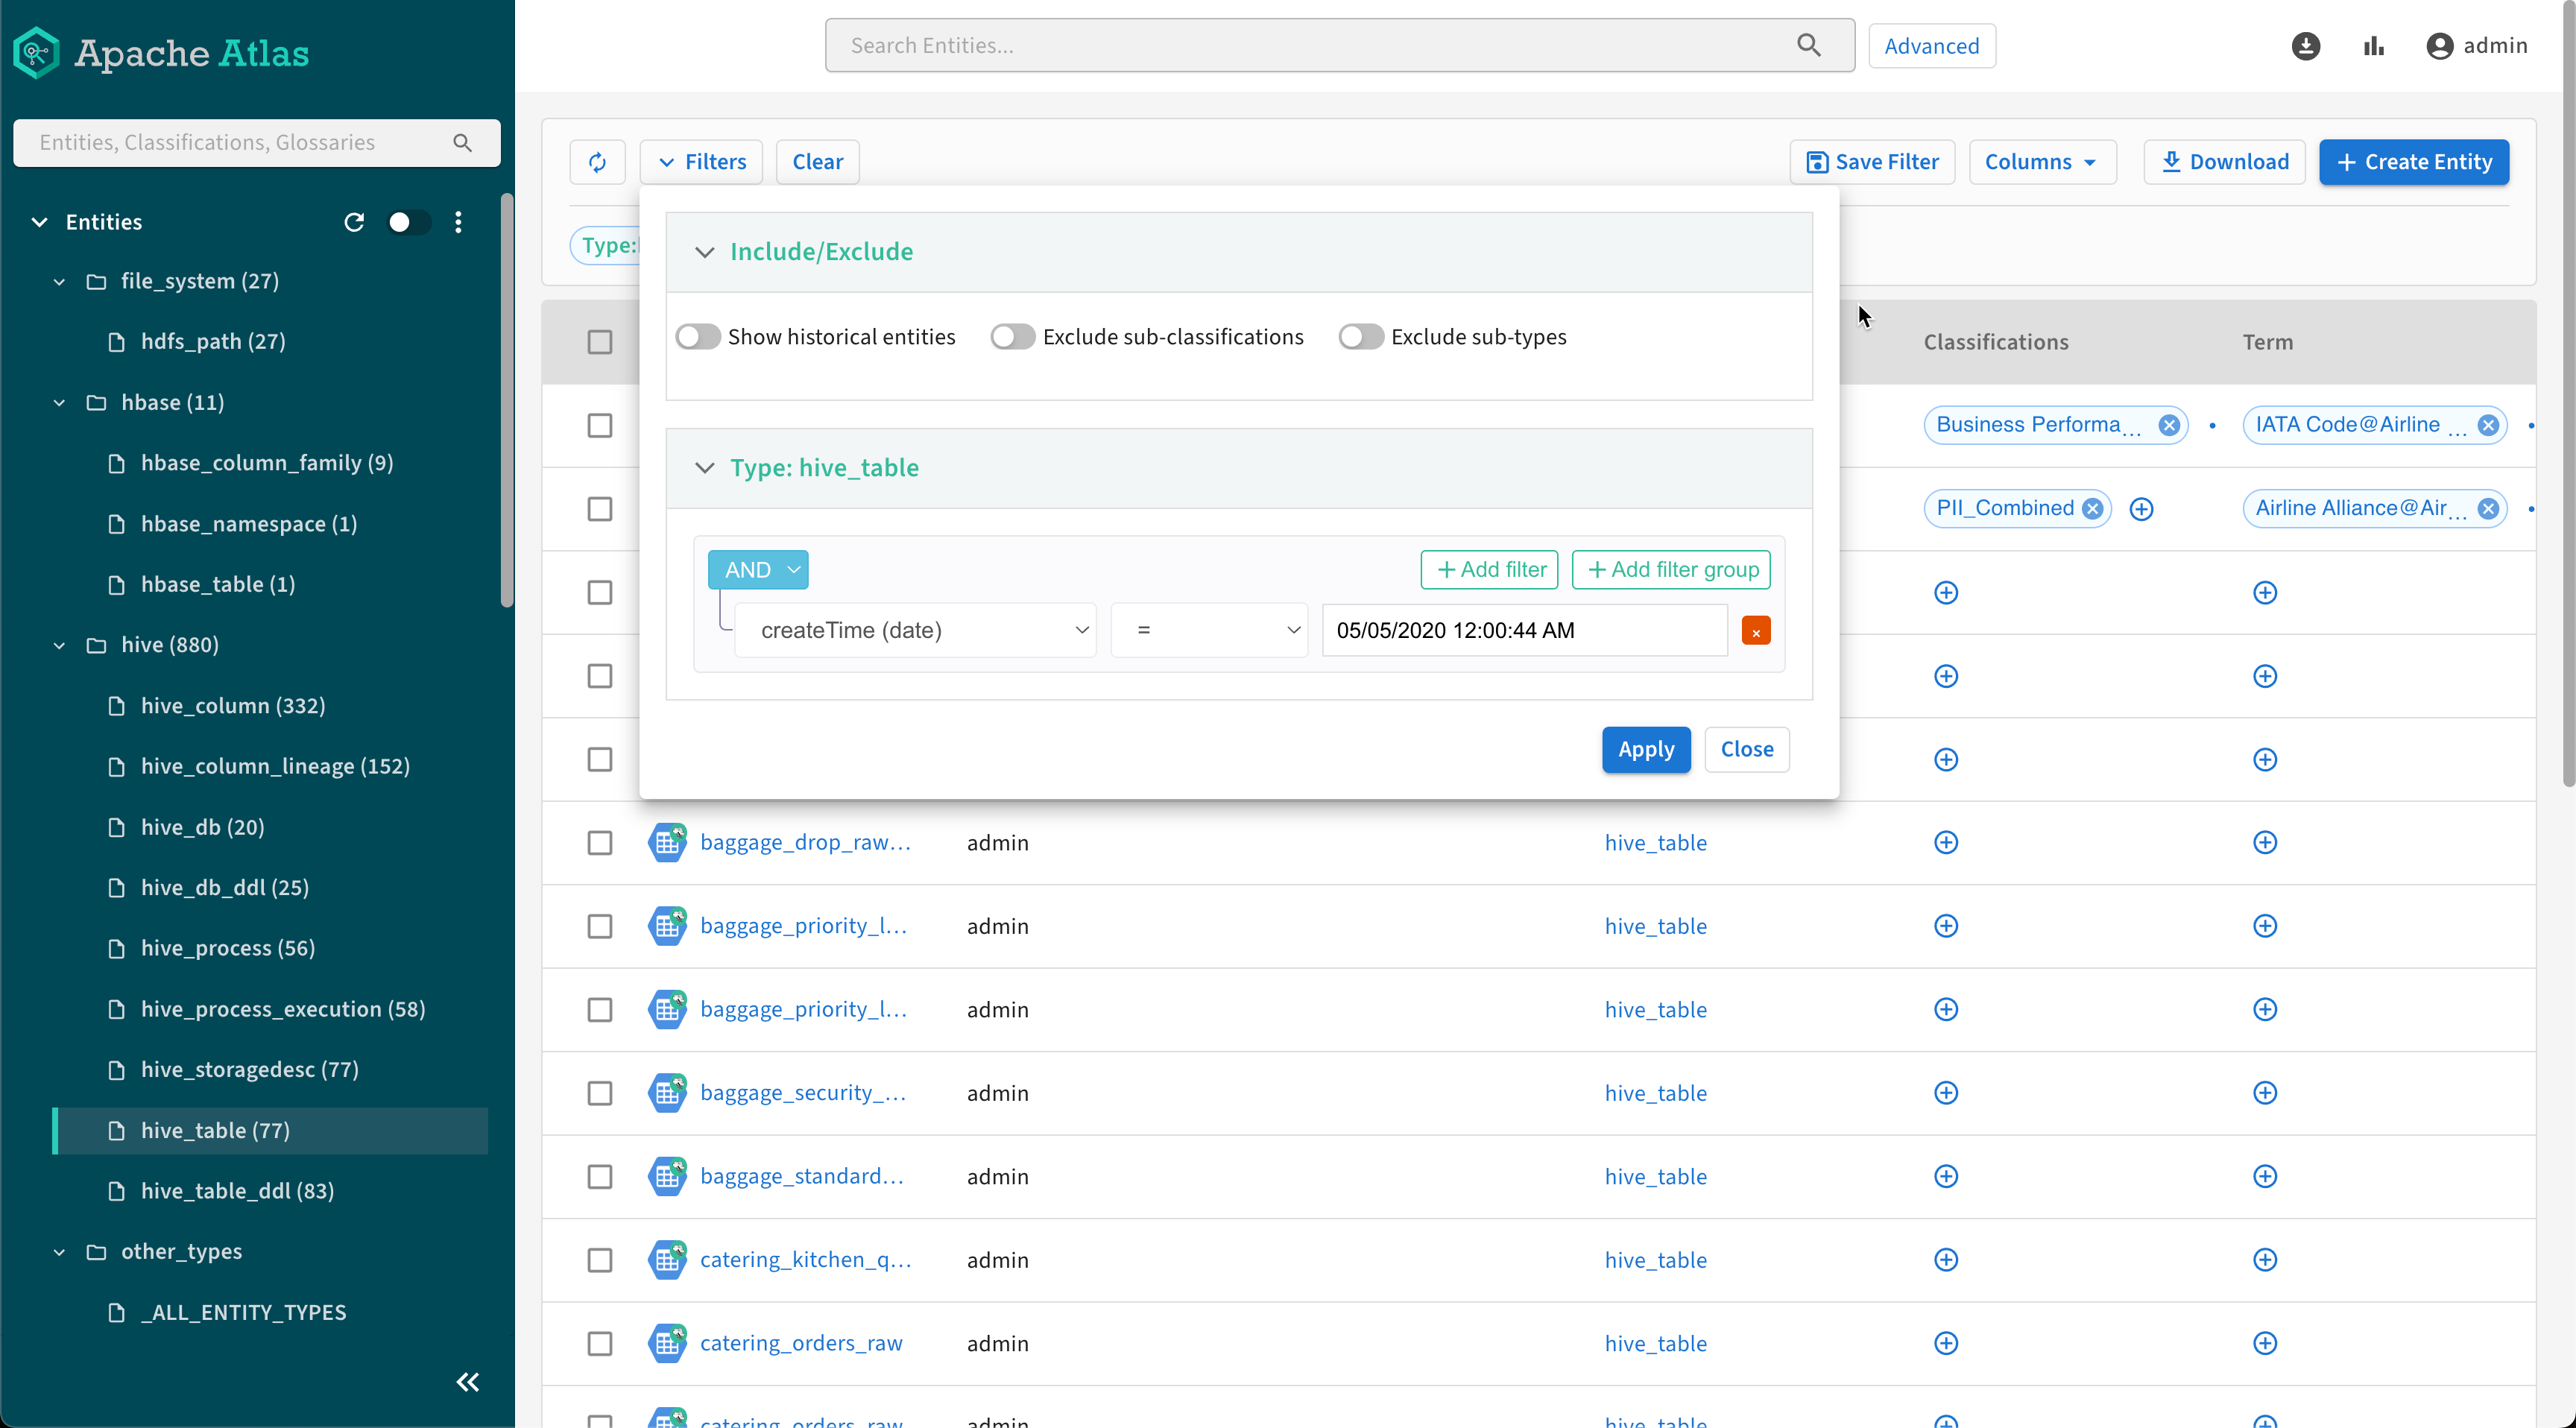
Task: Add classification to baggage_security row
Action: pos(1945,1093)
